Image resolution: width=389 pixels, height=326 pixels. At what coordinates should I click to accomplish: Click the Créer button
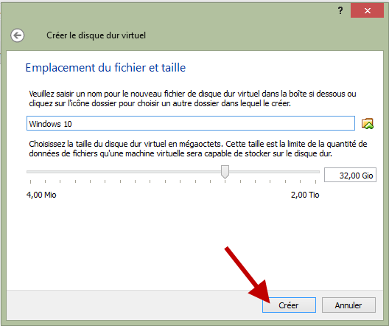click(x=289, y=305)
